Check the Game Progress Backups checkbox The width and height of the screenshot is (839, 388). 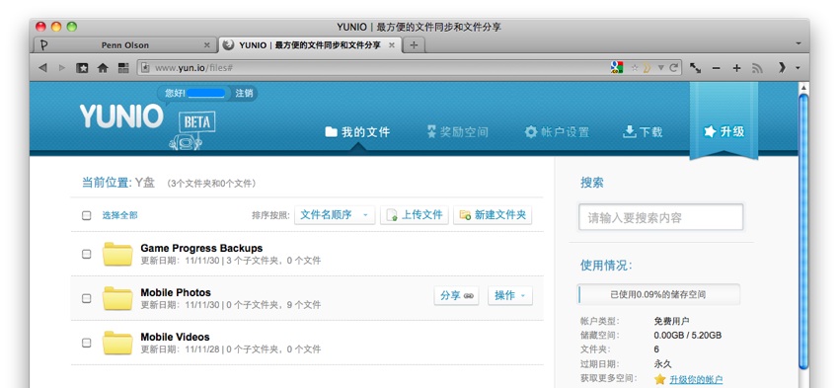click(x=86, y=254)
